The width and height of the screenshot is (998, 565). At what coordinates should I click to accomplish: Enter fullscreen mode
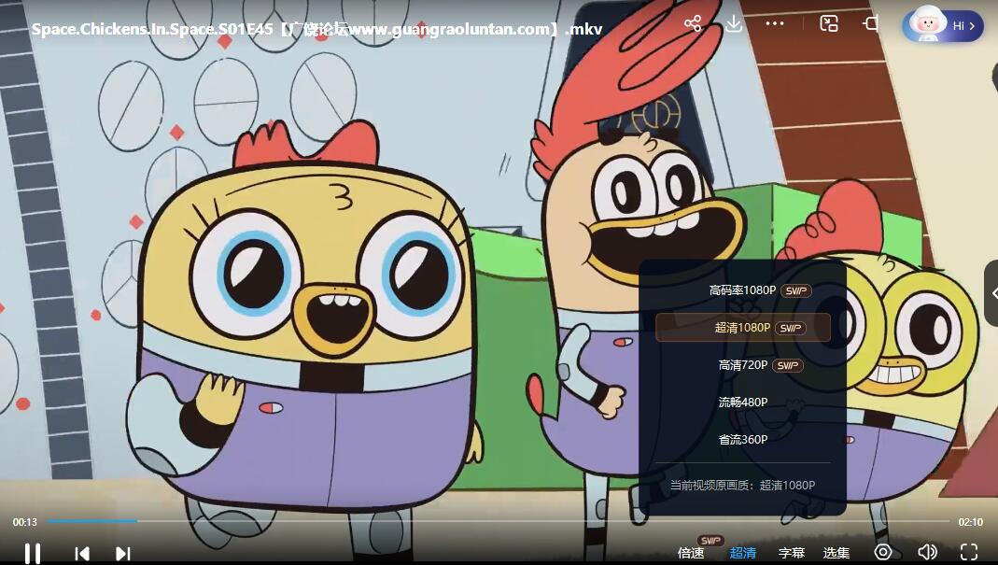969,552
